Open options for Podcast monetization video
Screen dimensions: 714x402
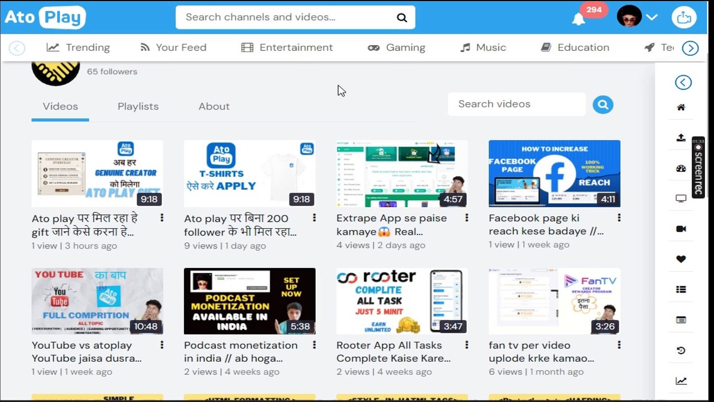[x=314, y=345]
